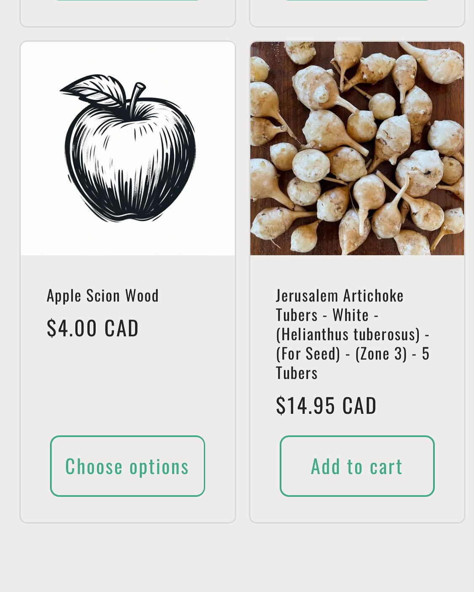Click the partly visible button above Apple card

[128, 0]
